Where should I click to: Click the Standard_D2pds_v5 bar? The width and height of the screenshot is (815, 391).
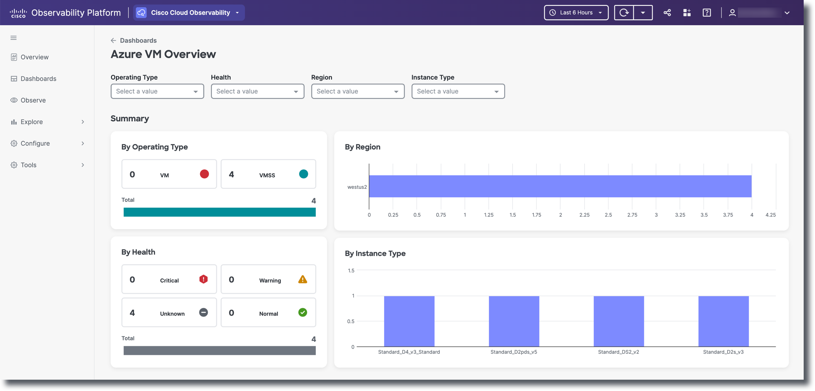click(514, 321)
